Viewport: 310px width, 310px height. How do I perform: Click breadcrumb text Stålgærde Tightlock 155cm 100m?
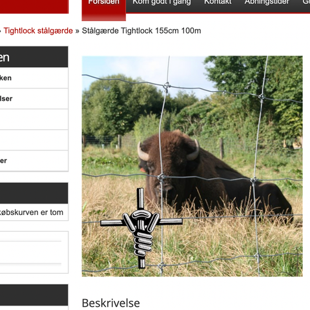click(141, 31)
